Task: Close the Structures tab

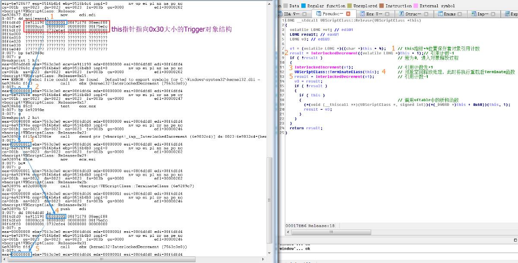Action: click(x=425, y=14)
